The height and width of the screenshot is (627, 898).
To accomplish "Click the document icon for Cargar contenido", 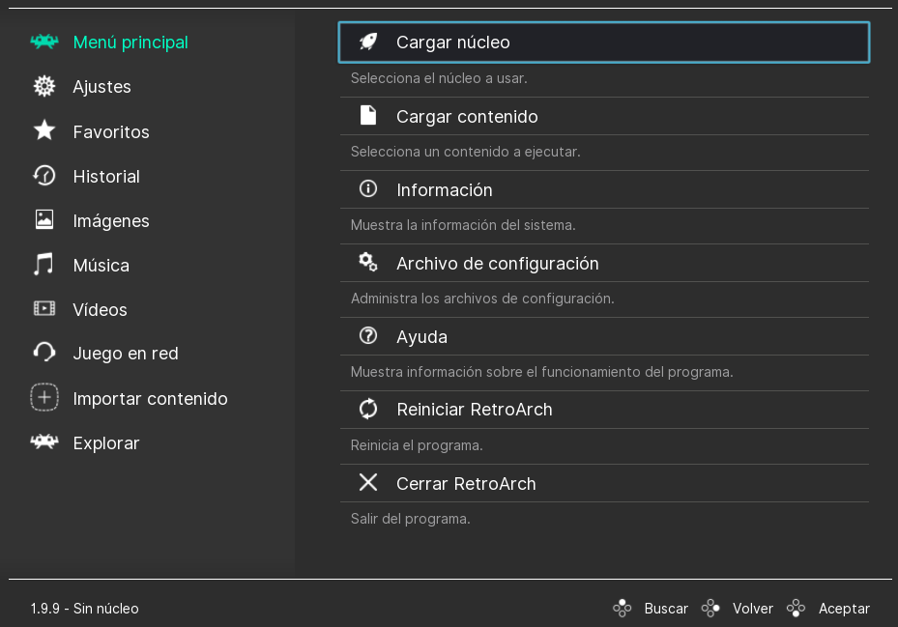I will (x=368, y=116).
